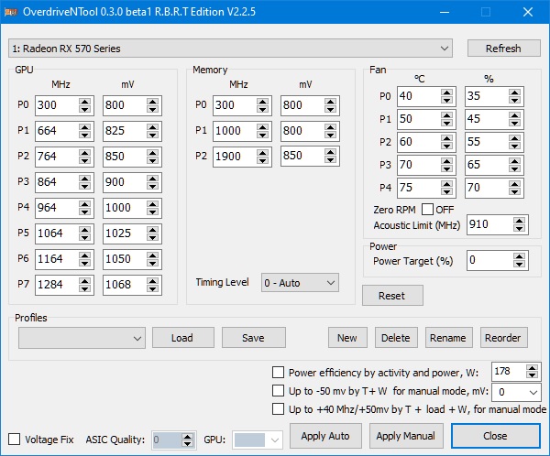
Task: Open the Timing Level dropdown
Action: tap(300, 283)
